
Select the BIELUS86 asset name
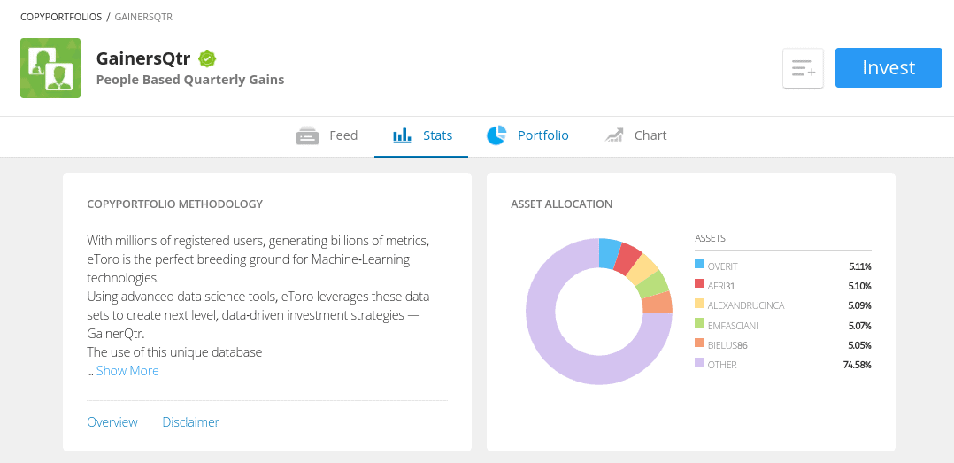coord(727,345)
